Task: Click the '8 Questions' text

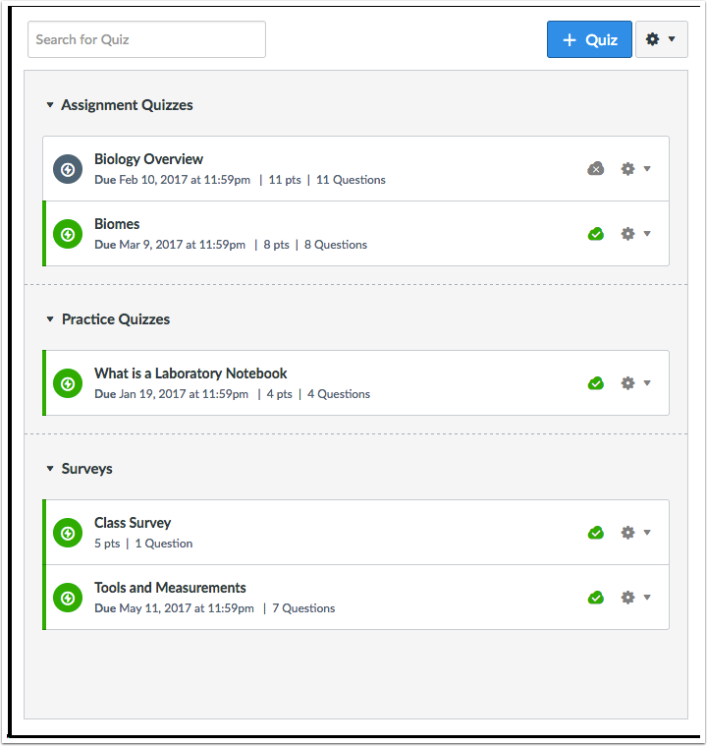Action: [336, 245]
